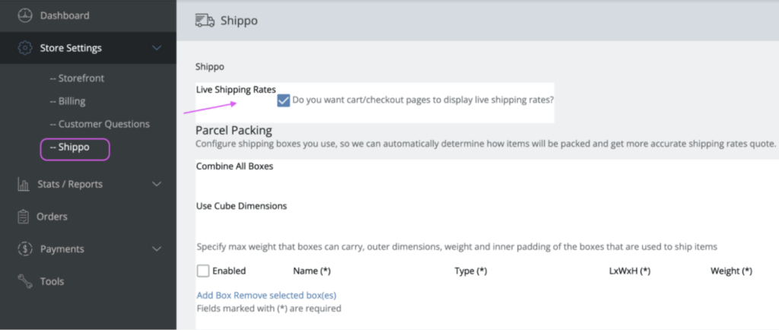Expand the Stats / Reports chevron
The image size is (779, 330).
point(157,184)
